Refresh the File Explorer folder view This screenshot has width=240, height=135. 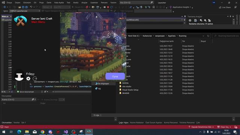[x=208, y=36]
